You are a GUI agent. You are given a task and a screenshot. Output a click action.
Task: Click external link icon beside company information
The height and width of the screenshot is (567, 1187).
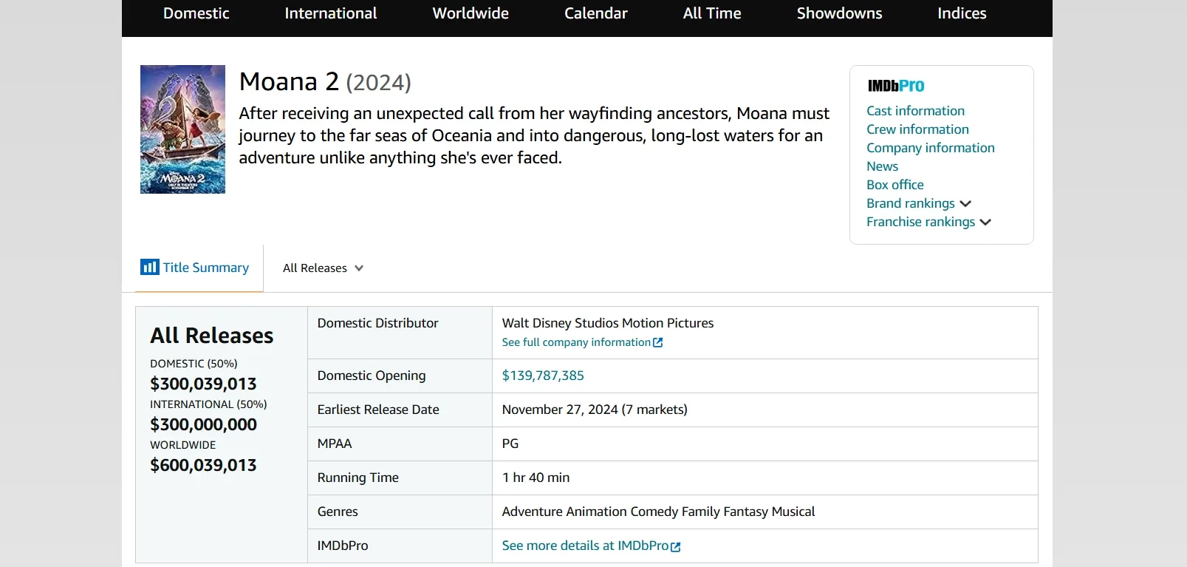[658, 342]
